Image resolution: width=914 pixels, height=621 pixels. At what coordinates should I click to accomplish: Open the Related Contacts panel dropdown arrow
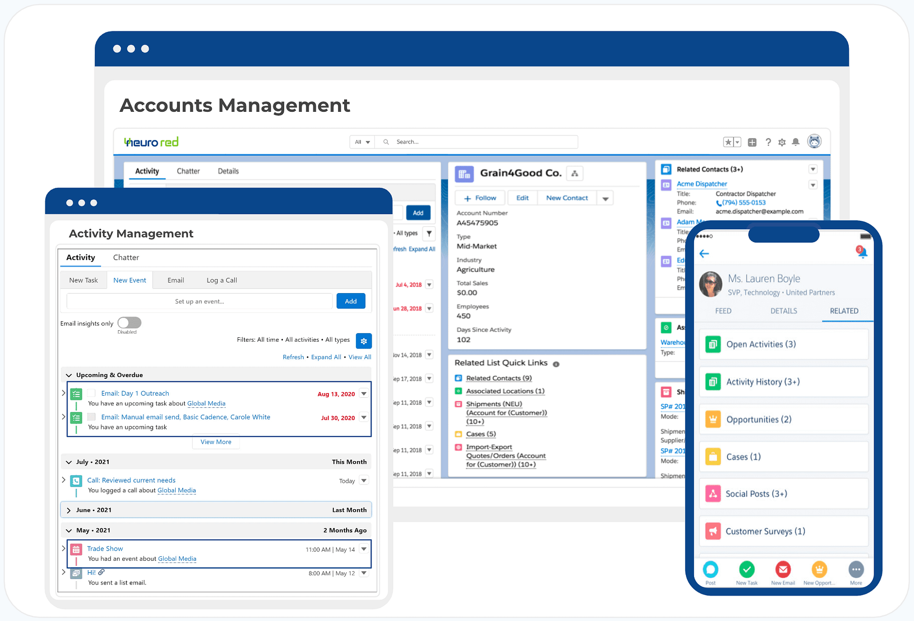[813, 169]
